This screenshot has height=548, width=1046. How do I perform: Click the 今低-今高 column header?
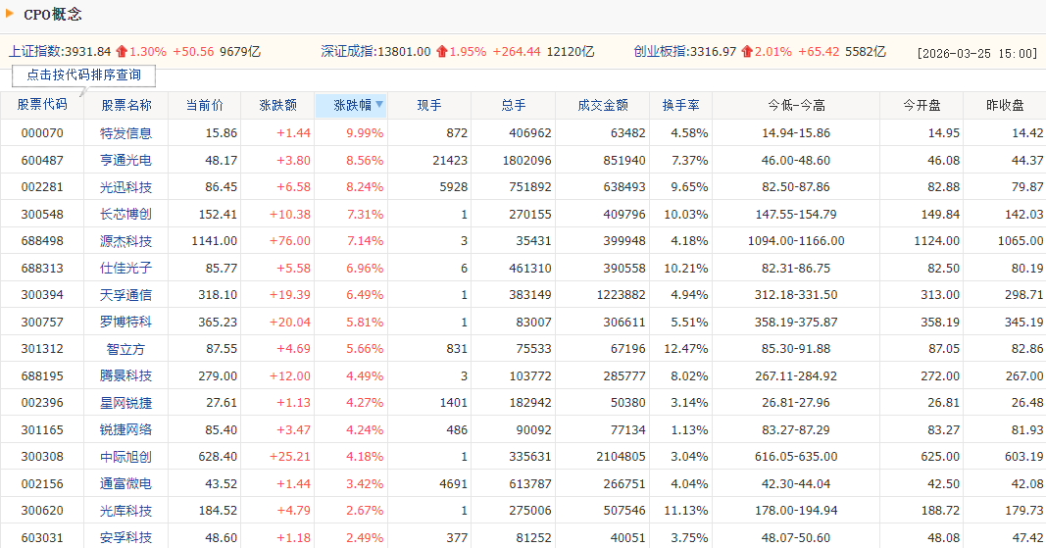(796, 105)
